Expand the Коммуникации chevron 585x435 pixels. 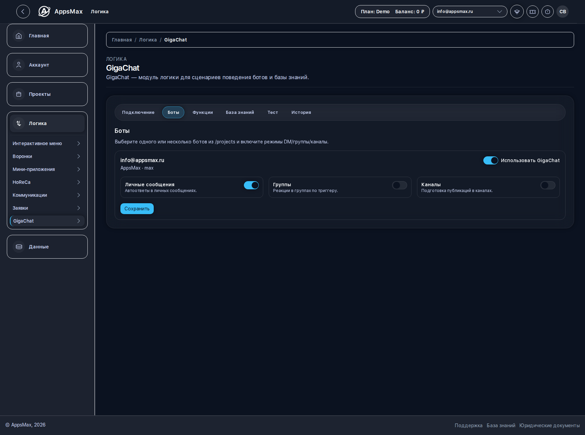79,195
